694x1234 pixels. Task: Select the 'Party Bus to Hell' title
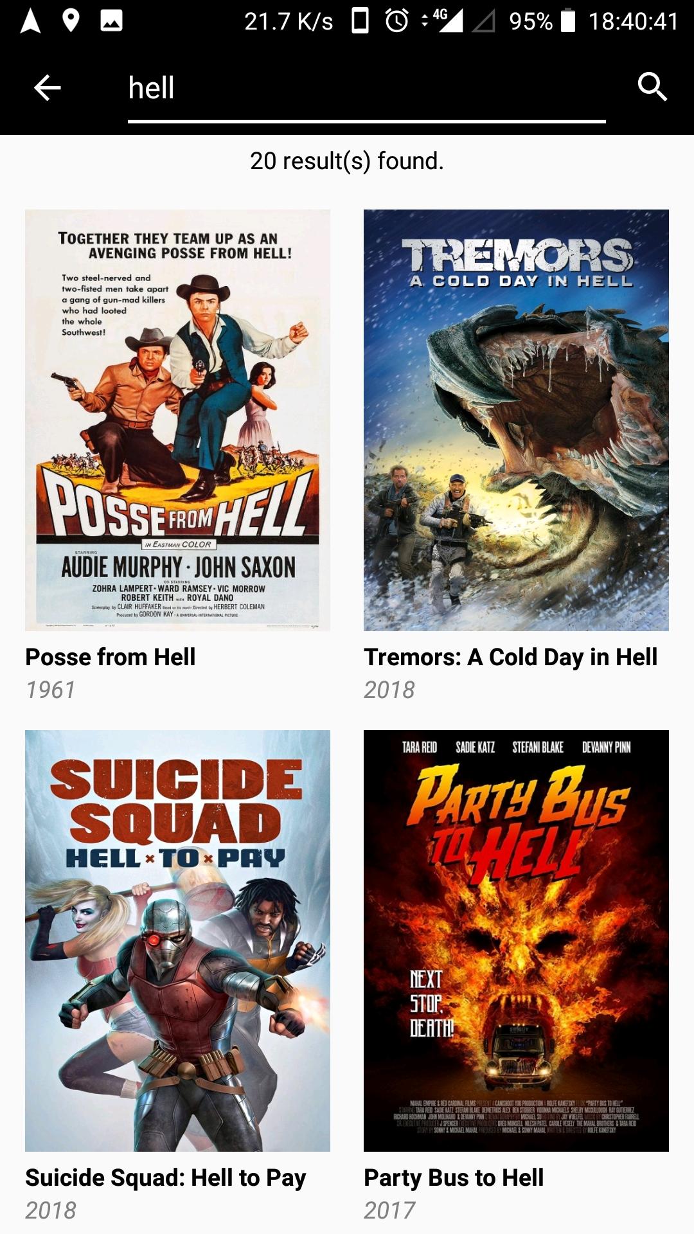click(454, 1177)
